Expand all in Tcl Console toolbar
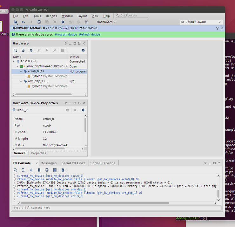Viewport: 235px width, 227px height. point(31,170)
